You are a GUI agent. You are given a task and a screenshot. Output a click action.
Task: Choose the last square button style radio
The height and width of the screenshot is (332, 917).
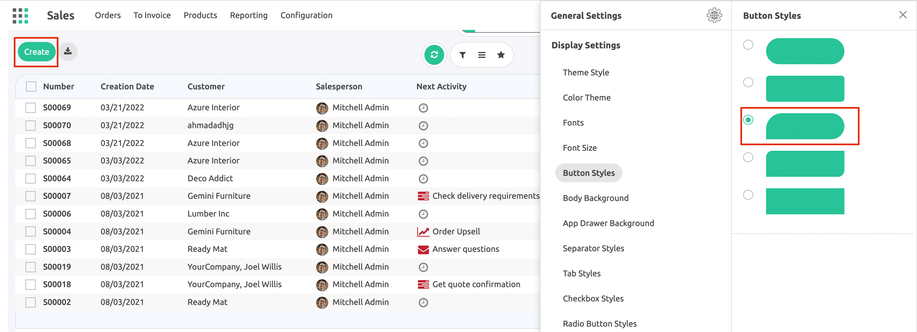point(748,195)
